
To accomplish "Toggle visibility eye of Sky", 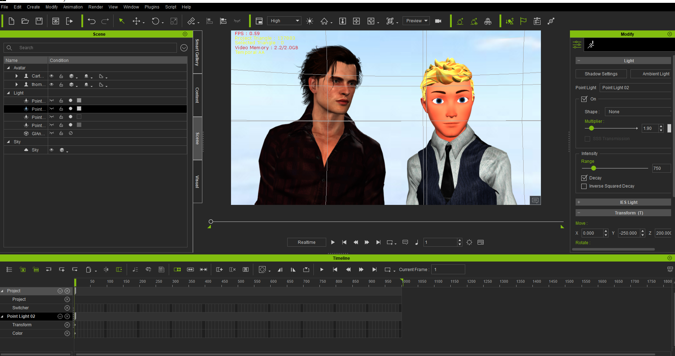I will click(52, 150).
